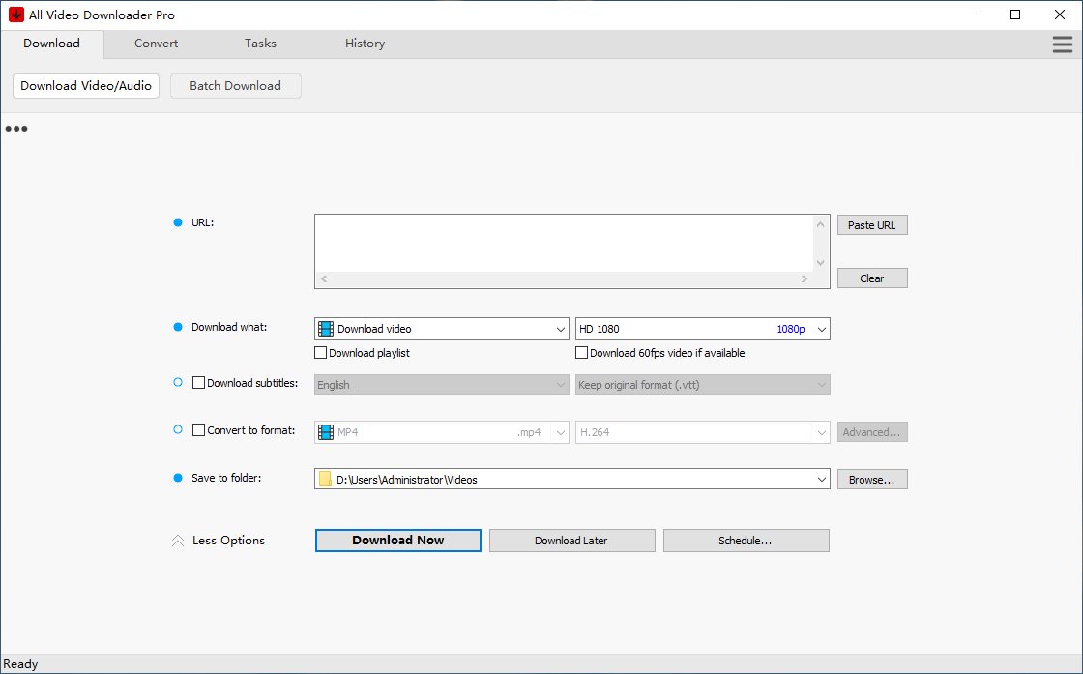Click the Download Now button
1083x674 pixels.
397,541
